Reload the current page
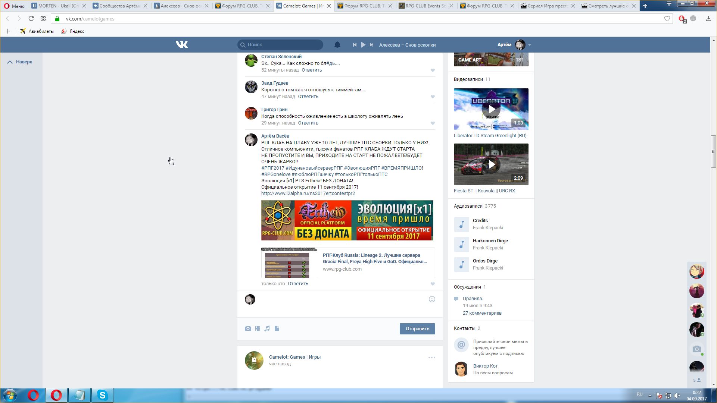Image resolution: width=717 pixels, height=403 pixels. [x=31, y=19]
